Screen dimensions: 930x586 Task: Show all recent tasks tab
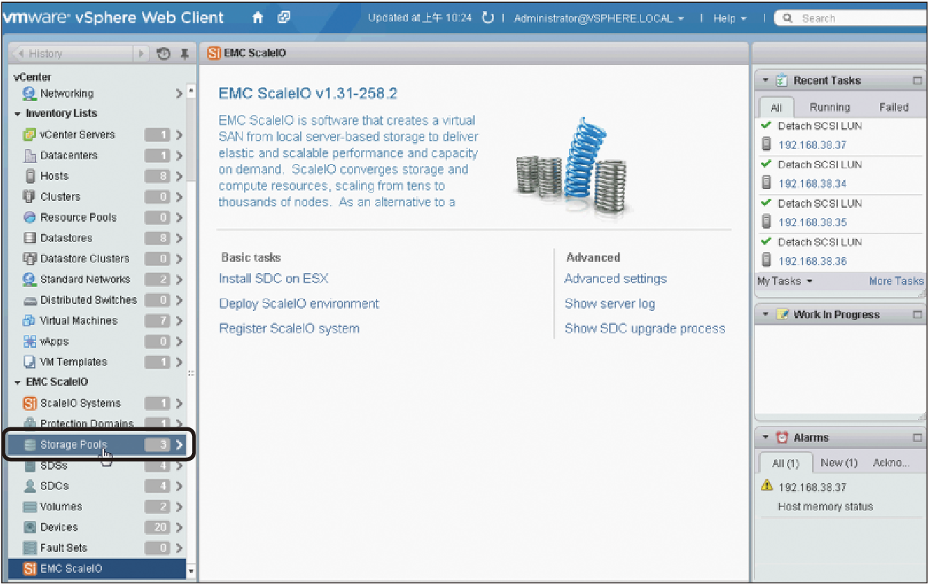[776, 108]
